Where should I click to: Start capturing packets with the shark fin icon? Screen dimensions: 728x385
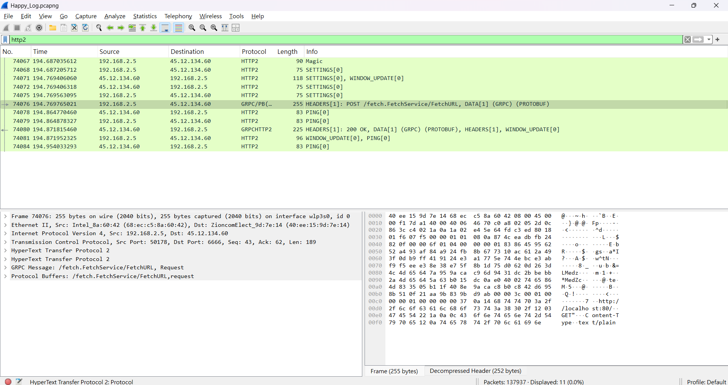click(x=6, y=28)
